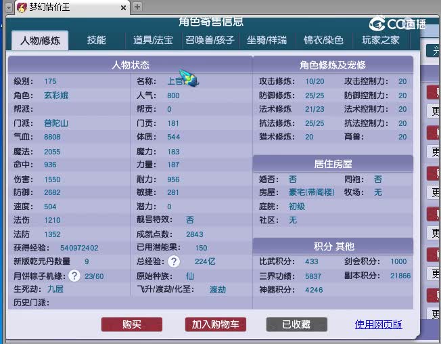Open the 玩家之家 tab
Image resolution: width=441 pixels, height=344 pixels.
381,40
